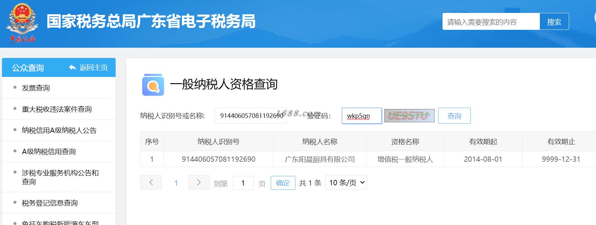Click the 资格名称 column header
The width and height of the screenshot is (596, 225).
click(405, 141)
